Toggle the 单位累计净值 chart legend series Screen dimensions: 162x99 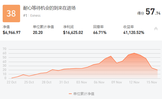[82, 94]
